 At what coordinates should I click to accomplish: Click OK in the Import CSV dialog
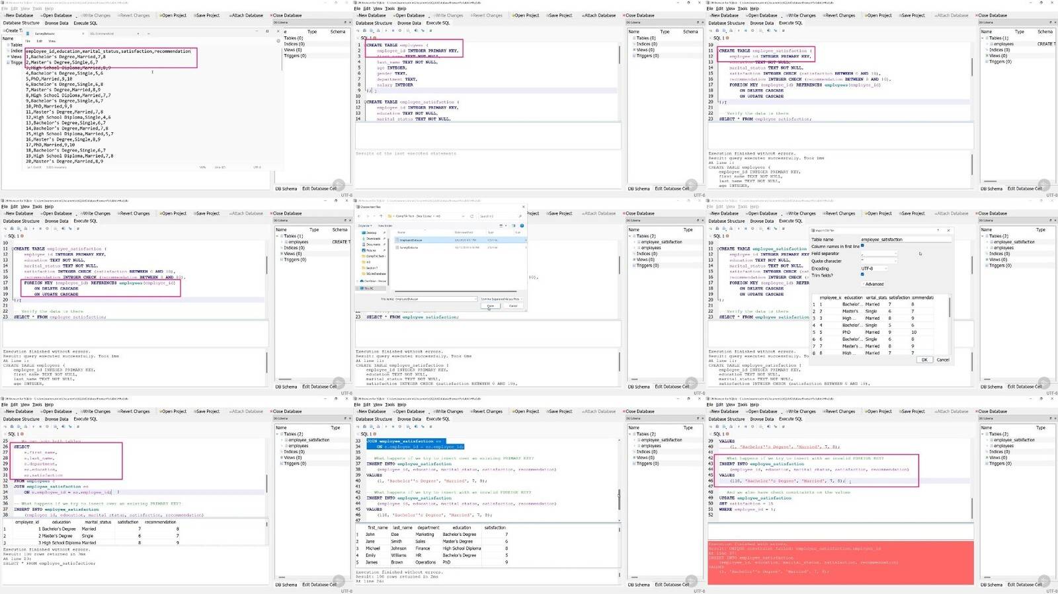point(924,359)
